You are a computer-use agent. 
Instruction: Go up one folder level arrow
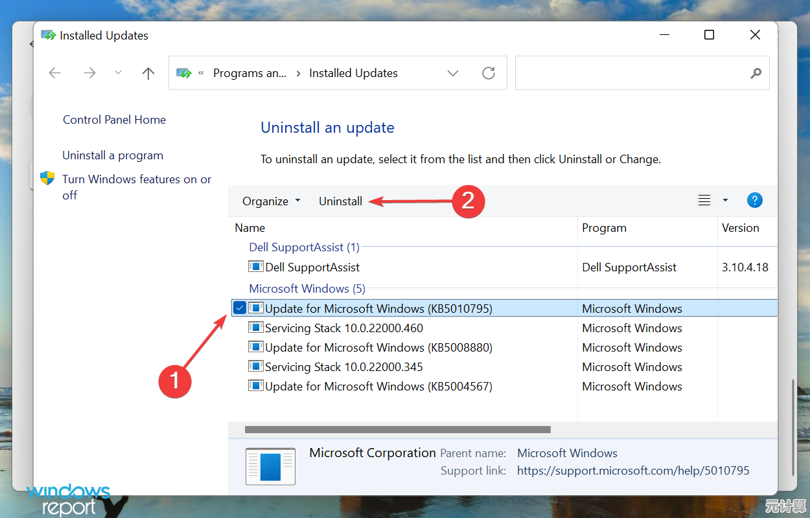pos(148,73)
